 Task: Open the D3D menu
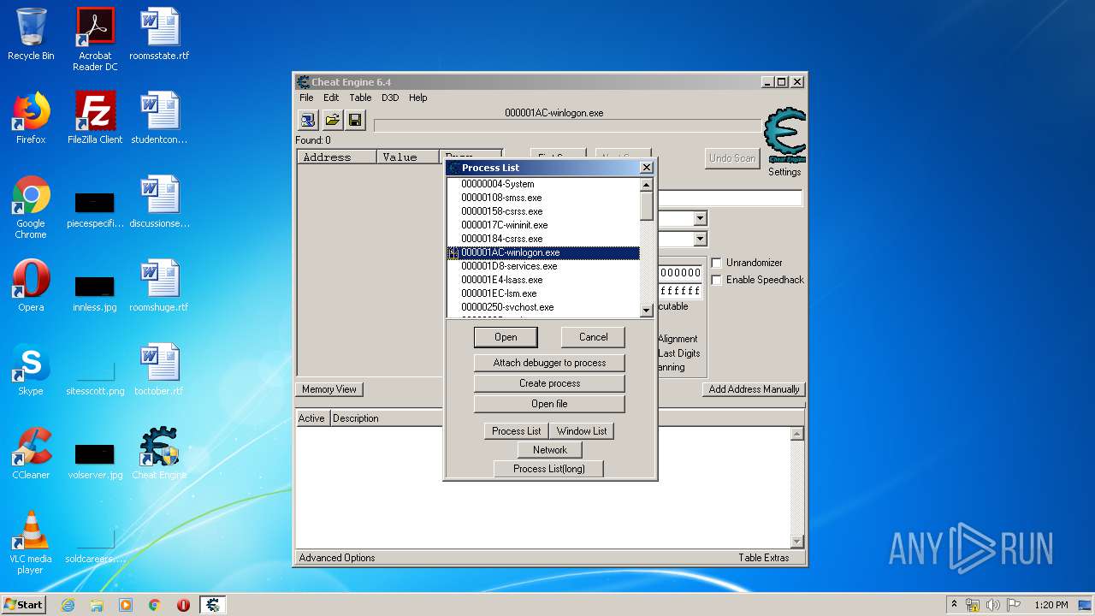click(x=390, y=98)
